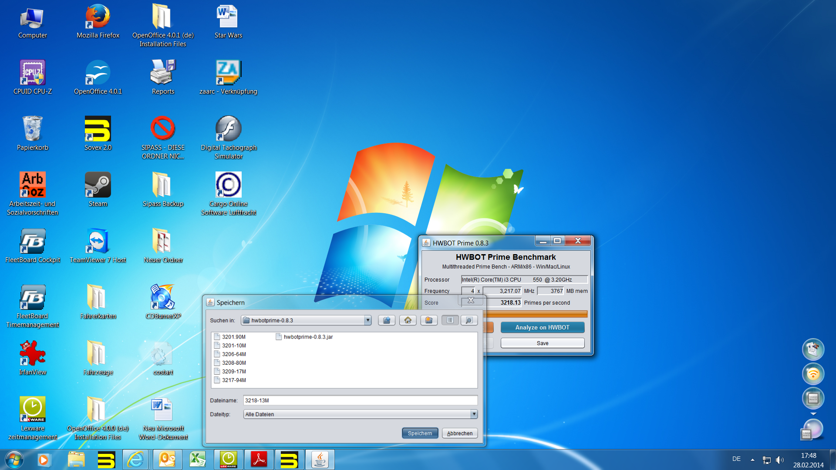Viewport: 836px width, 470px height.
Task: Click the DE language indicator
Action: click(x=736, y=459)
